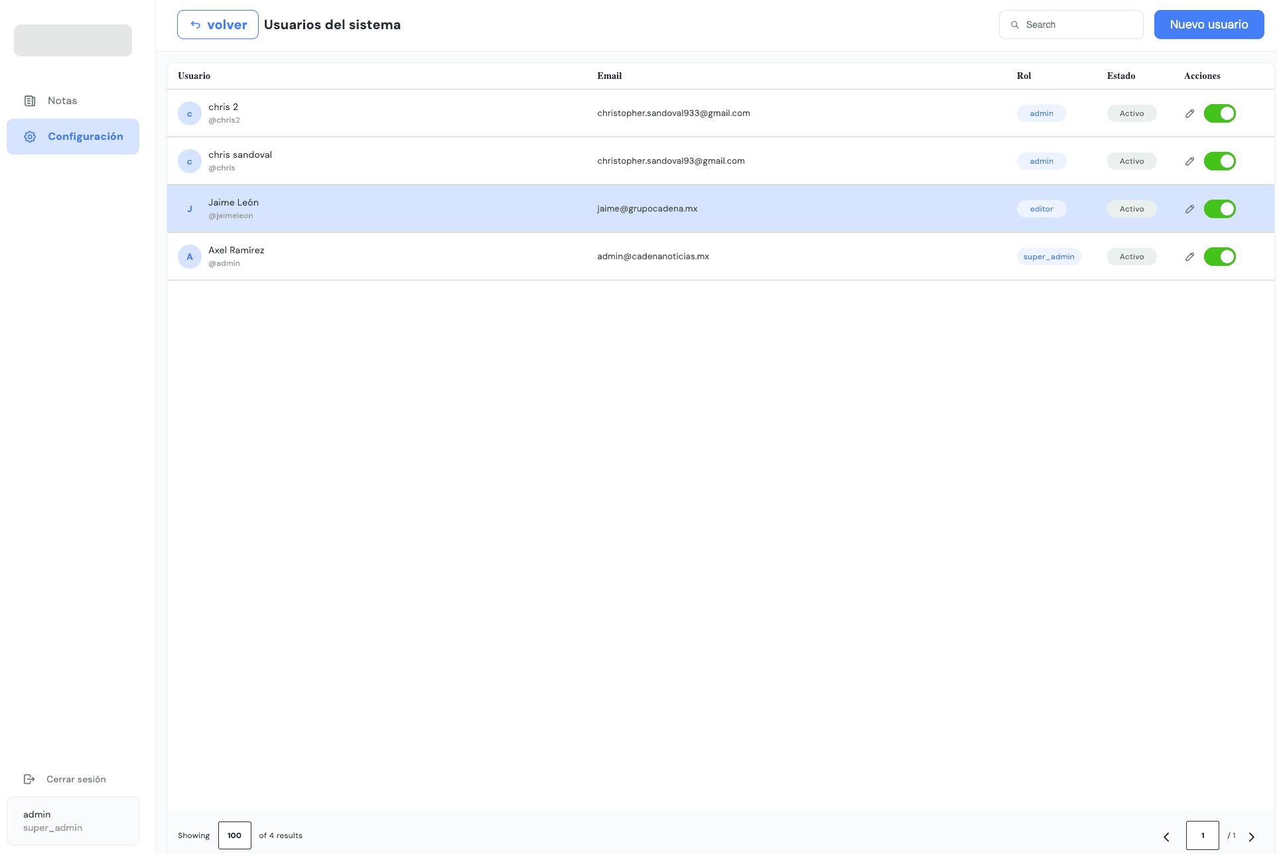The image size is (1277, 854).
Task: Click Activo status for Jaime León
Action: 1132,209
